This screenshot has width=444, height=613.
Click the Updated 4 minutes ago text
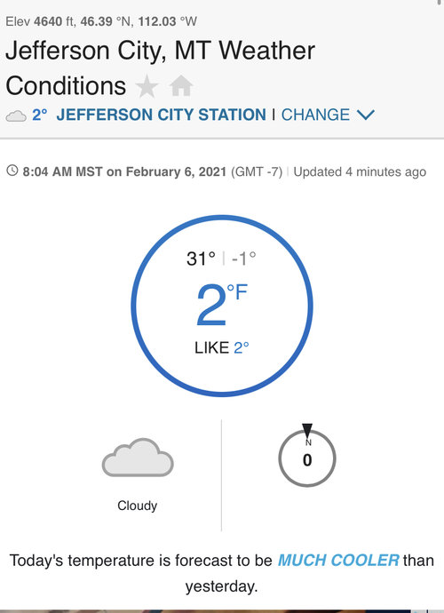click(360, 171)
